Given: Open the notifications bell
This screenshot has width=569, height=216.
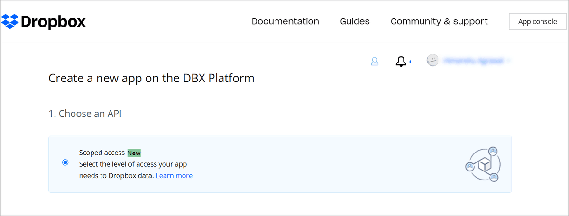Looking at the screenshot, I should click(401, 61).
